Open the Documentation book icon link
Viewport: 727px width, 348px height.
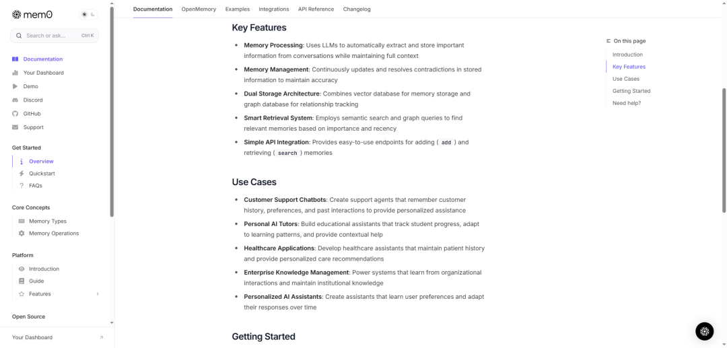coord(15,59)
